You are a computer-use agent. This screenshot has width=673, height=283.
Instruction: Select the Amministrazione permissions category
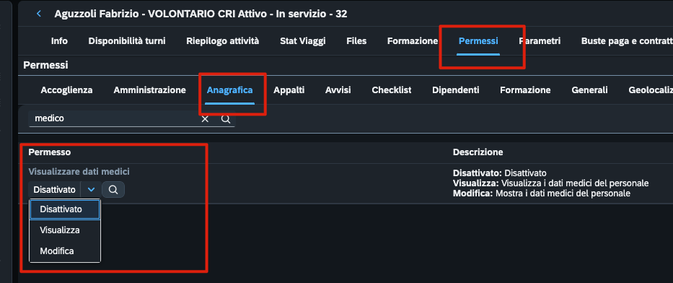pos(150,90)
